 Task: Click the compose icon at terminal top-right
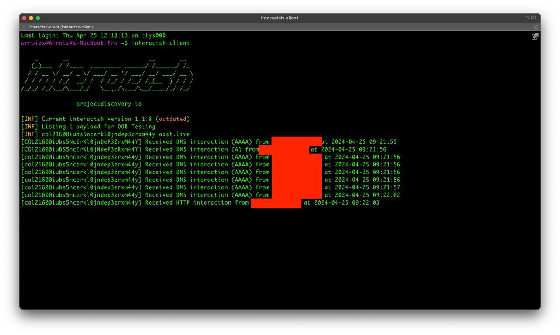(535, 37)
